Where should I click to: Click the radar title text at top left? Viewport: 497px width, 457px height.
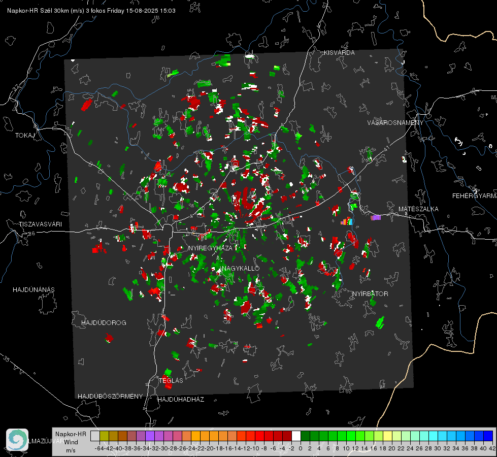[x=91, y=11]
